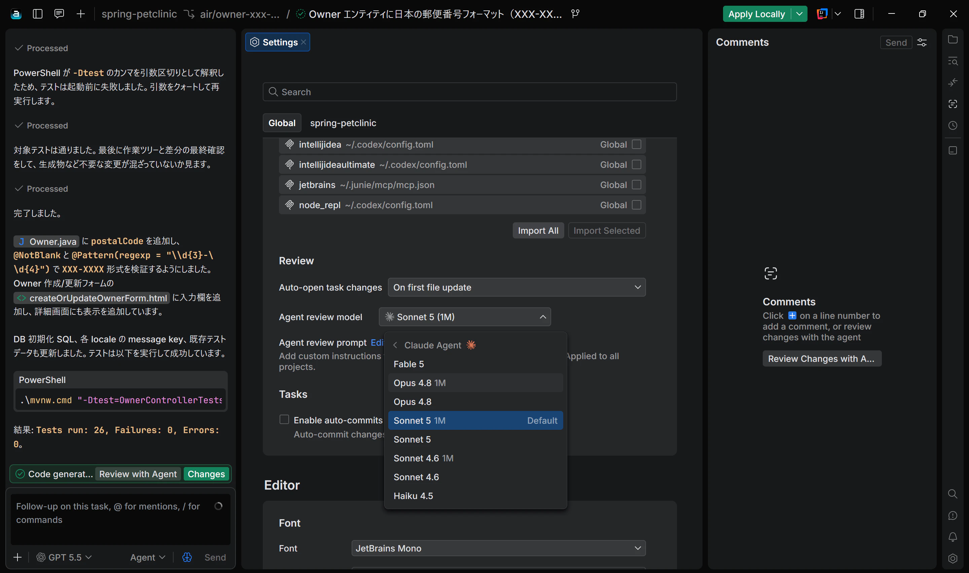Viewport: 969px width, 573px height.
Task: Open the chat bubble icon in title bar
Action: coord(59,14)
